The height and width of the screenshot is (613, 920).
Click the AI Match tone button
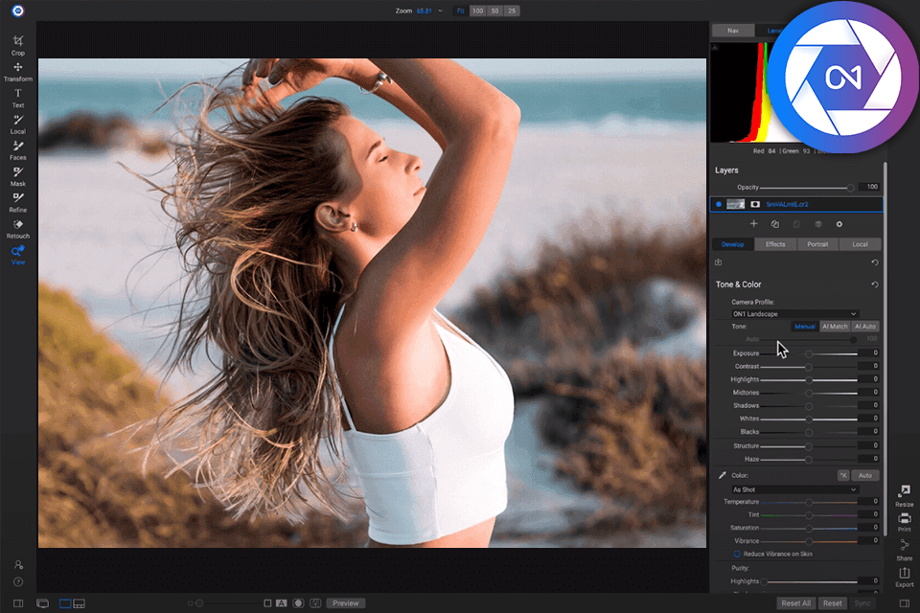click(x=835, y=327)
